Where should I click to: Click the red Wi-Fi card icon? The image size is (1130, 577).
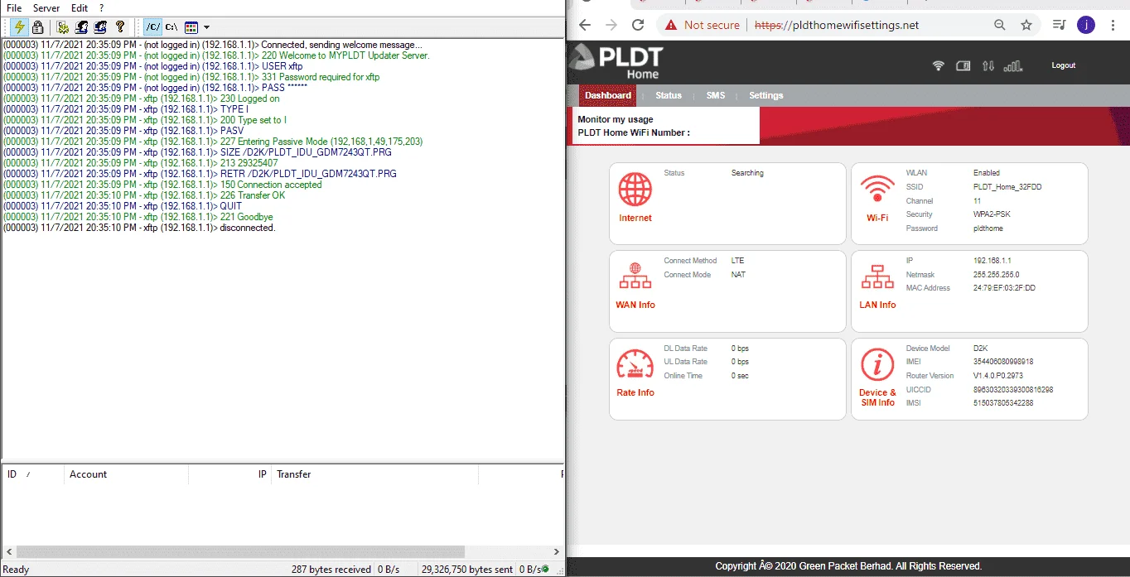(877, 190)
